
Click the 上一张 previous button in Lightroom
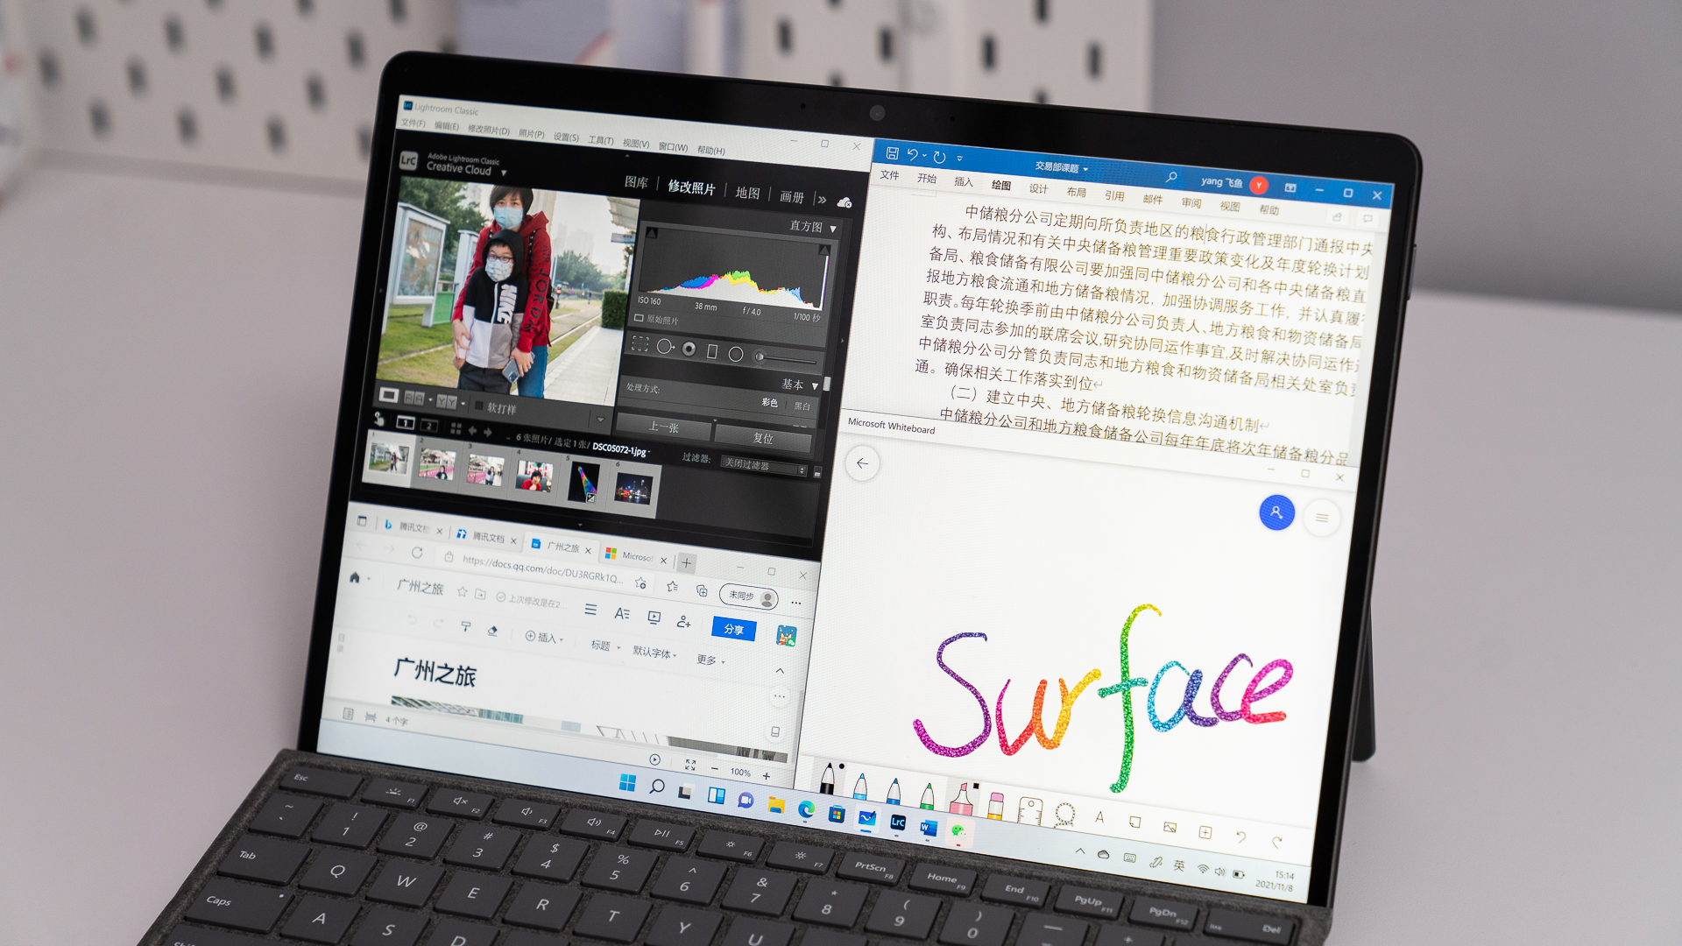point(664,427)
